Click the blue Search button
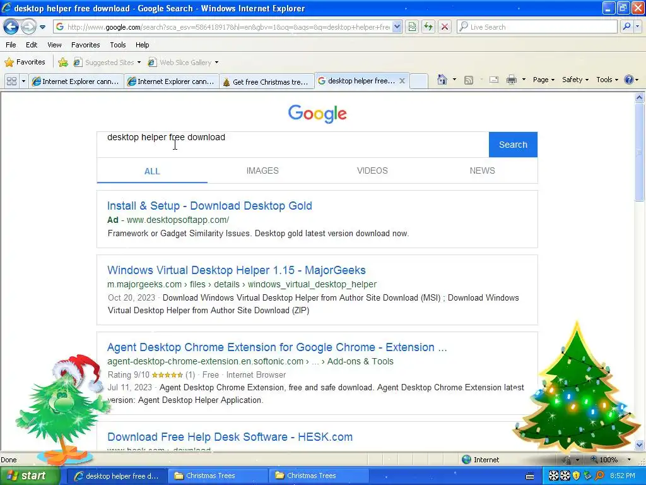This screenshot has height=485, width=646. click(513, 145)
